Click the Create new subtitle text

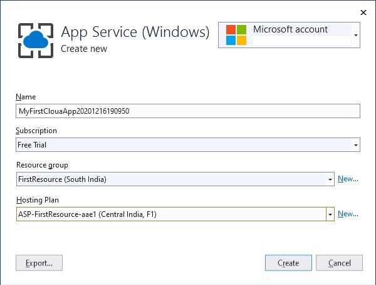coord(84,49)
